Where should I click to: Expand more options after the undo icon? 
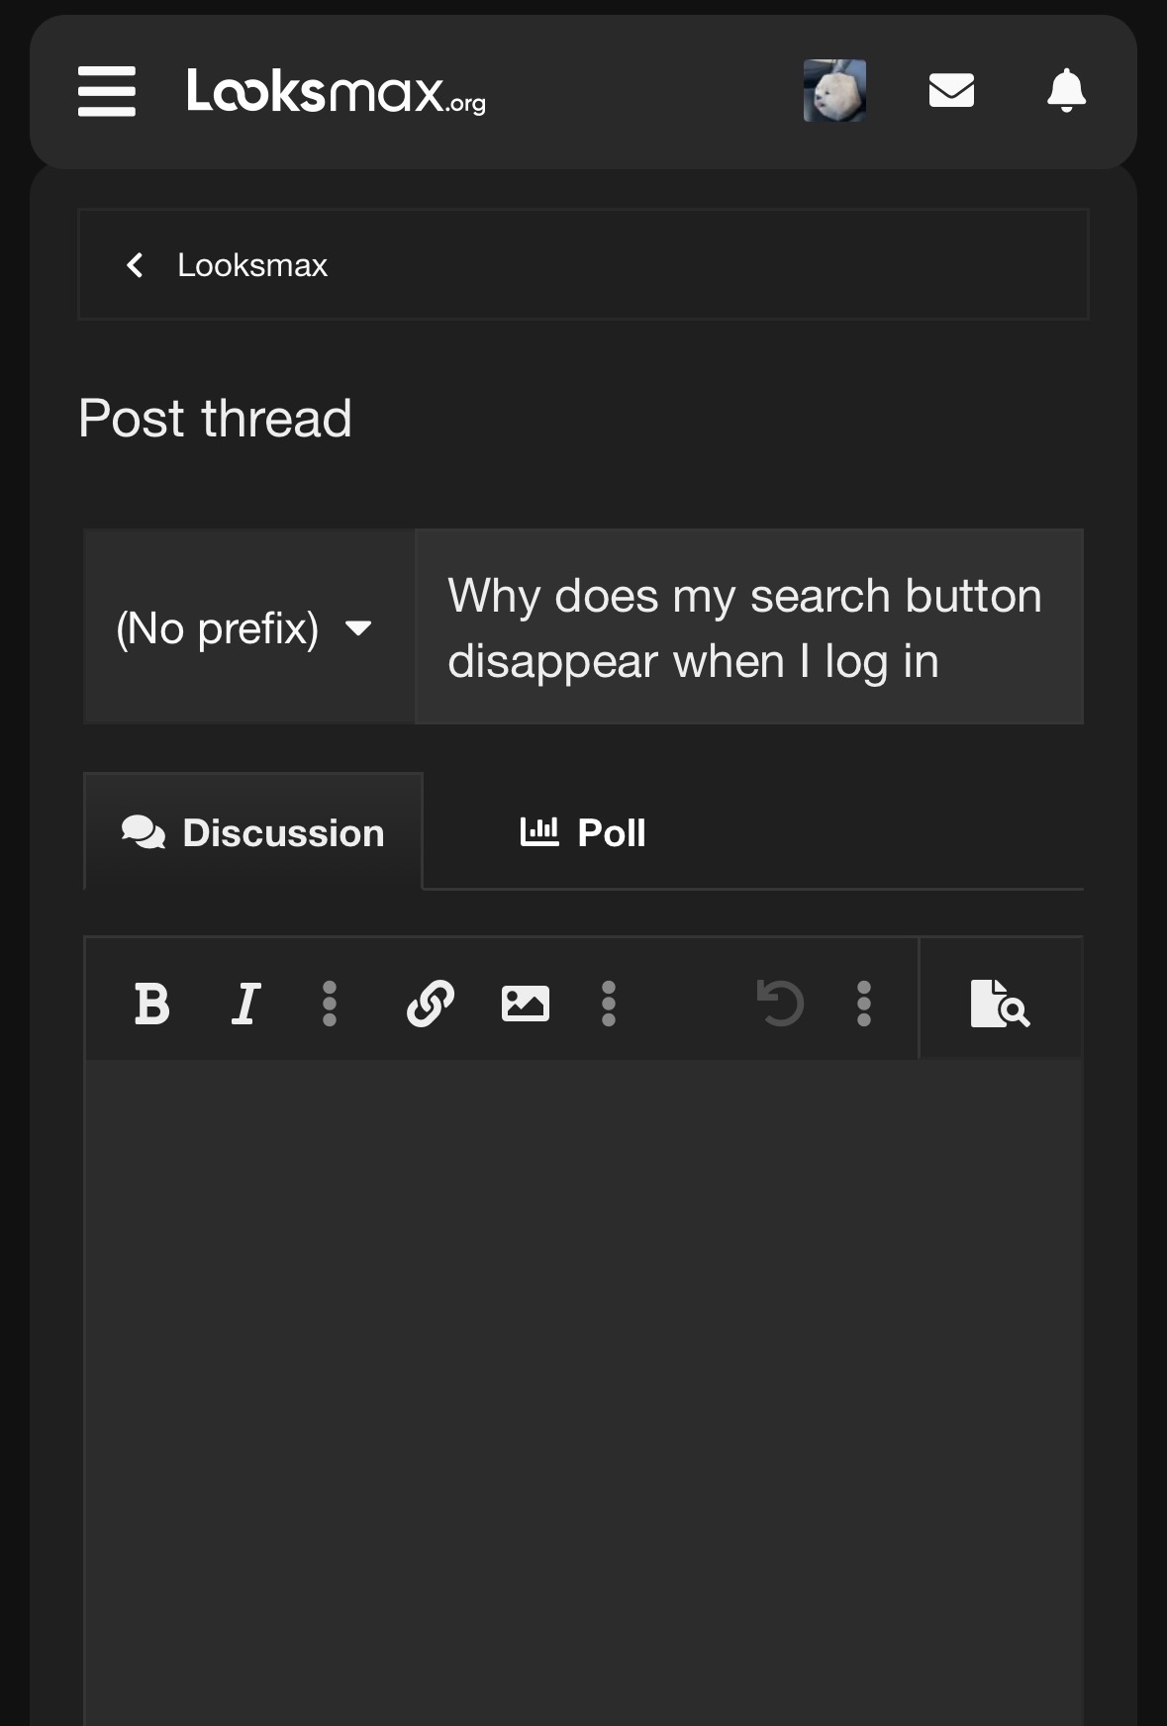click(863, 1004)
